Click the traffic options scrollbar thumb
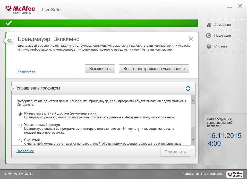 193,115
